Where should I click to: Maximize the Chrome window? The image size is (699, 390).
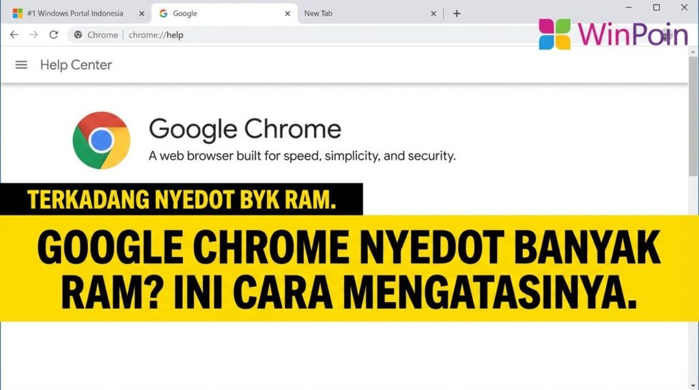click(656, 7)
